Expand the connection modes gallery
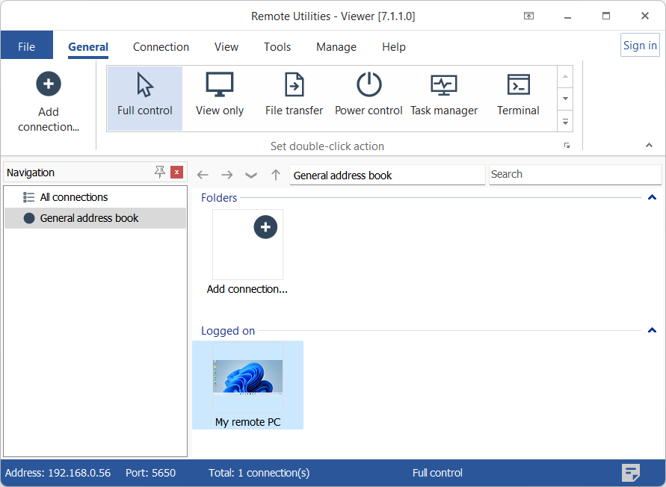The height and width of the screenshot is (487, 666). [566, 120]
